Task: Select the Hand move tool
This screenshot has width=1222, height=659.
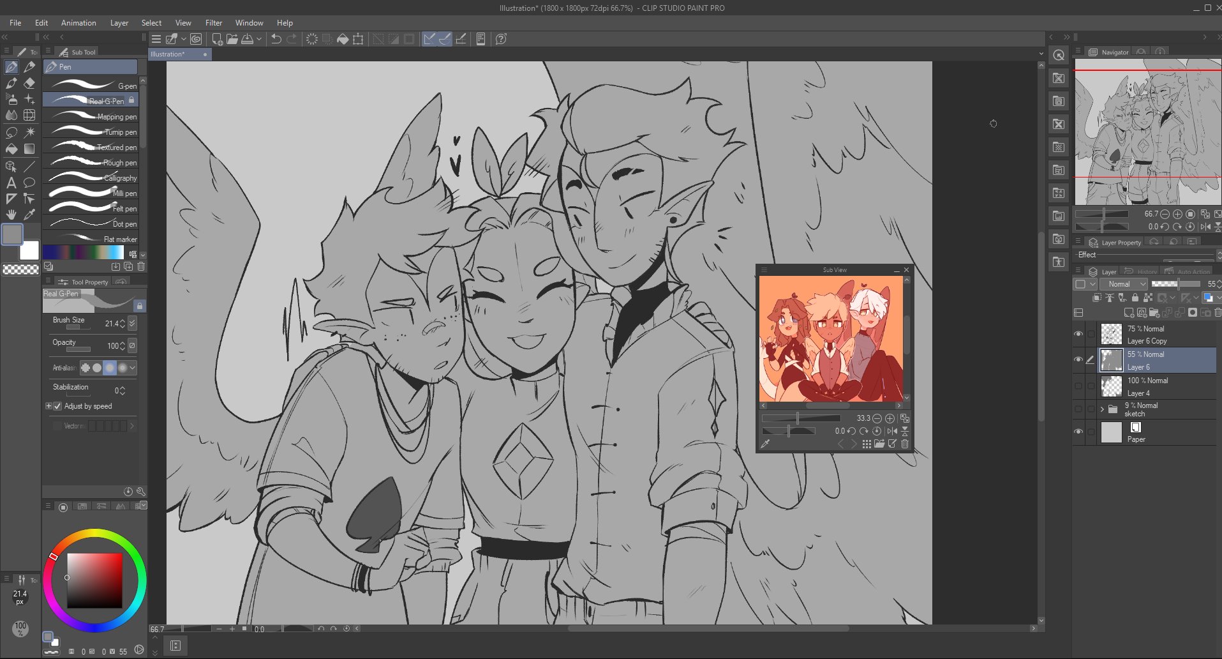Action: [x=11, y=215]
